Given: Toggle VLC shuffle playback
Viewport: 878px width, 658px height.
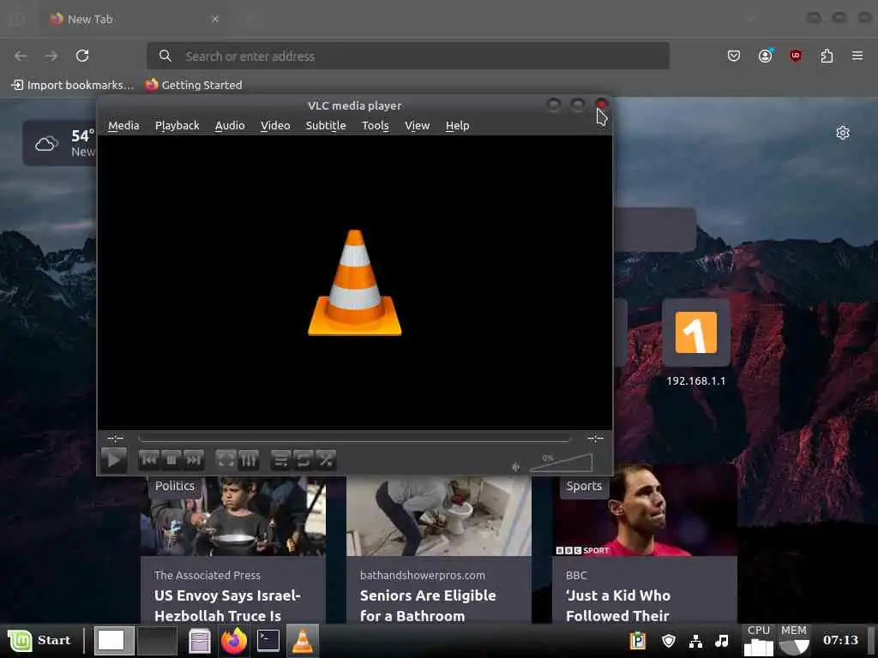Looking at the screenshot, I should coord(325,460).
